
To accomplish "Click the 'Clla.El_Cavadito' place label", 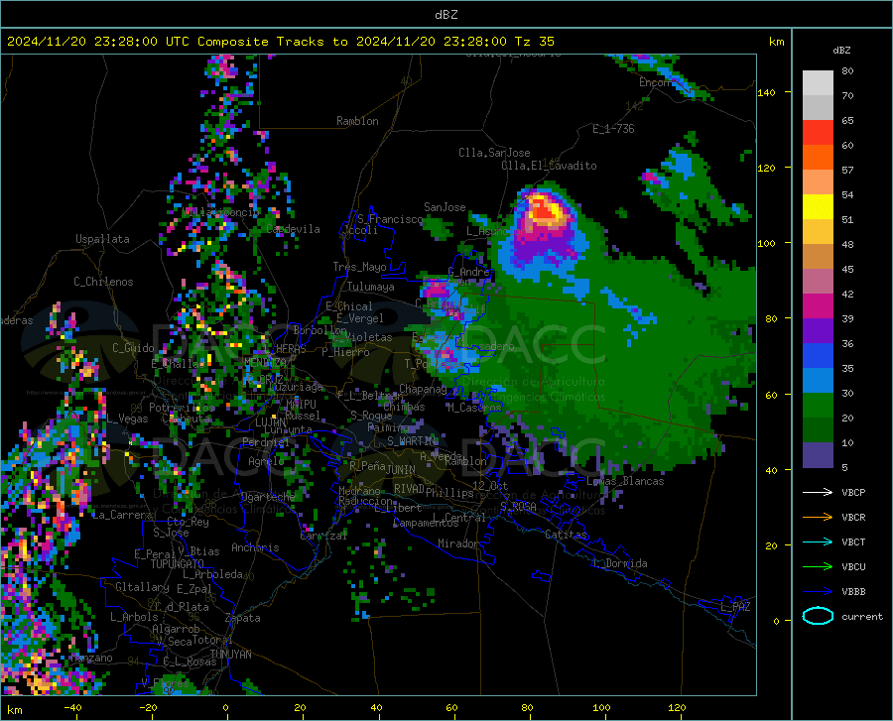I will (x=549, y=166).
